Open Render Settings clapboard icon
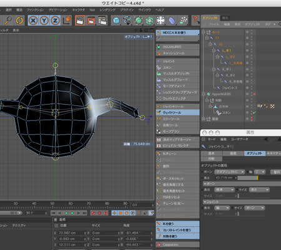Viewport: 281px width, 250px height. tap(102, 21)
